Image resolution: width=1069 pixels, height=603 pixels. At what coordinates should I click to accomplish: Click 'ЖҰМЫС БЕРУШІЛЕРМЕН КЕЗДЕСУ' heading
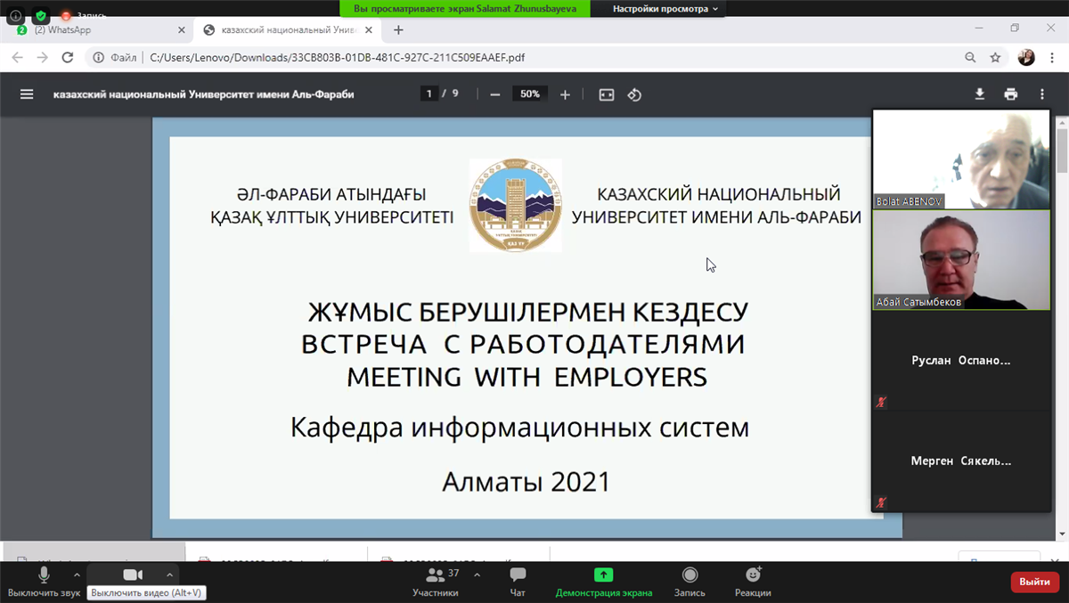coord(528,313)
